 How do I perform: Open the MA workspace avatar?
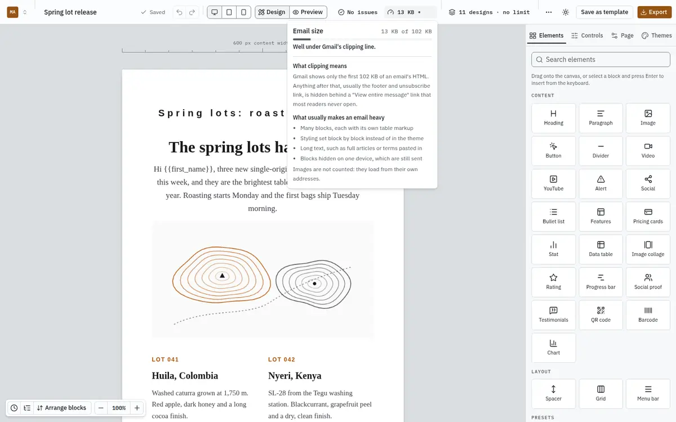12,12
